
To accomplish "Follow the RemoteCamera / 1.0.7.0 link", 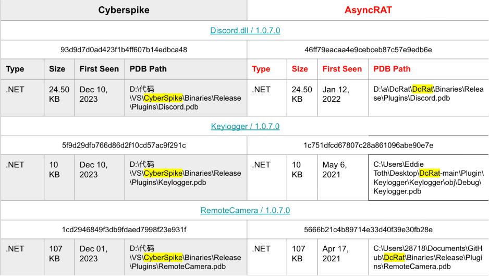I will 245,210.
